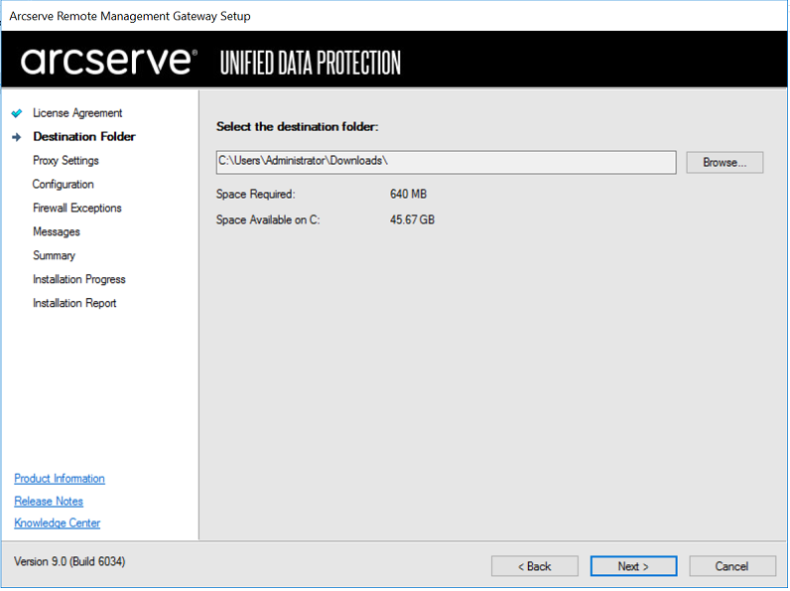The width and height of the screenshot is (790, 591).
Task: Select the License Agreement step
Action: coord(77,113)
